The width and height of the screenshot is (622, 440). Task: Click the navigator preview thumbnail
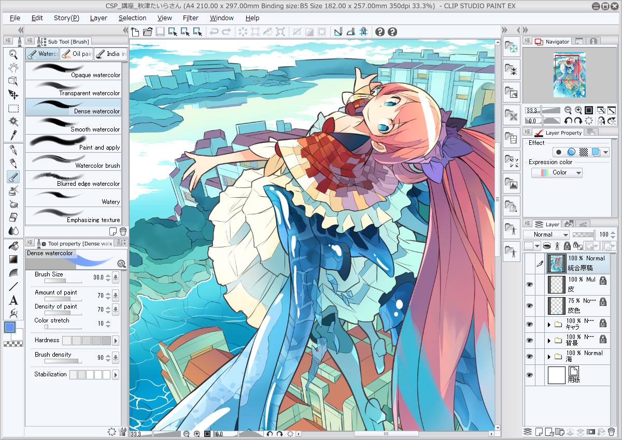570,75
